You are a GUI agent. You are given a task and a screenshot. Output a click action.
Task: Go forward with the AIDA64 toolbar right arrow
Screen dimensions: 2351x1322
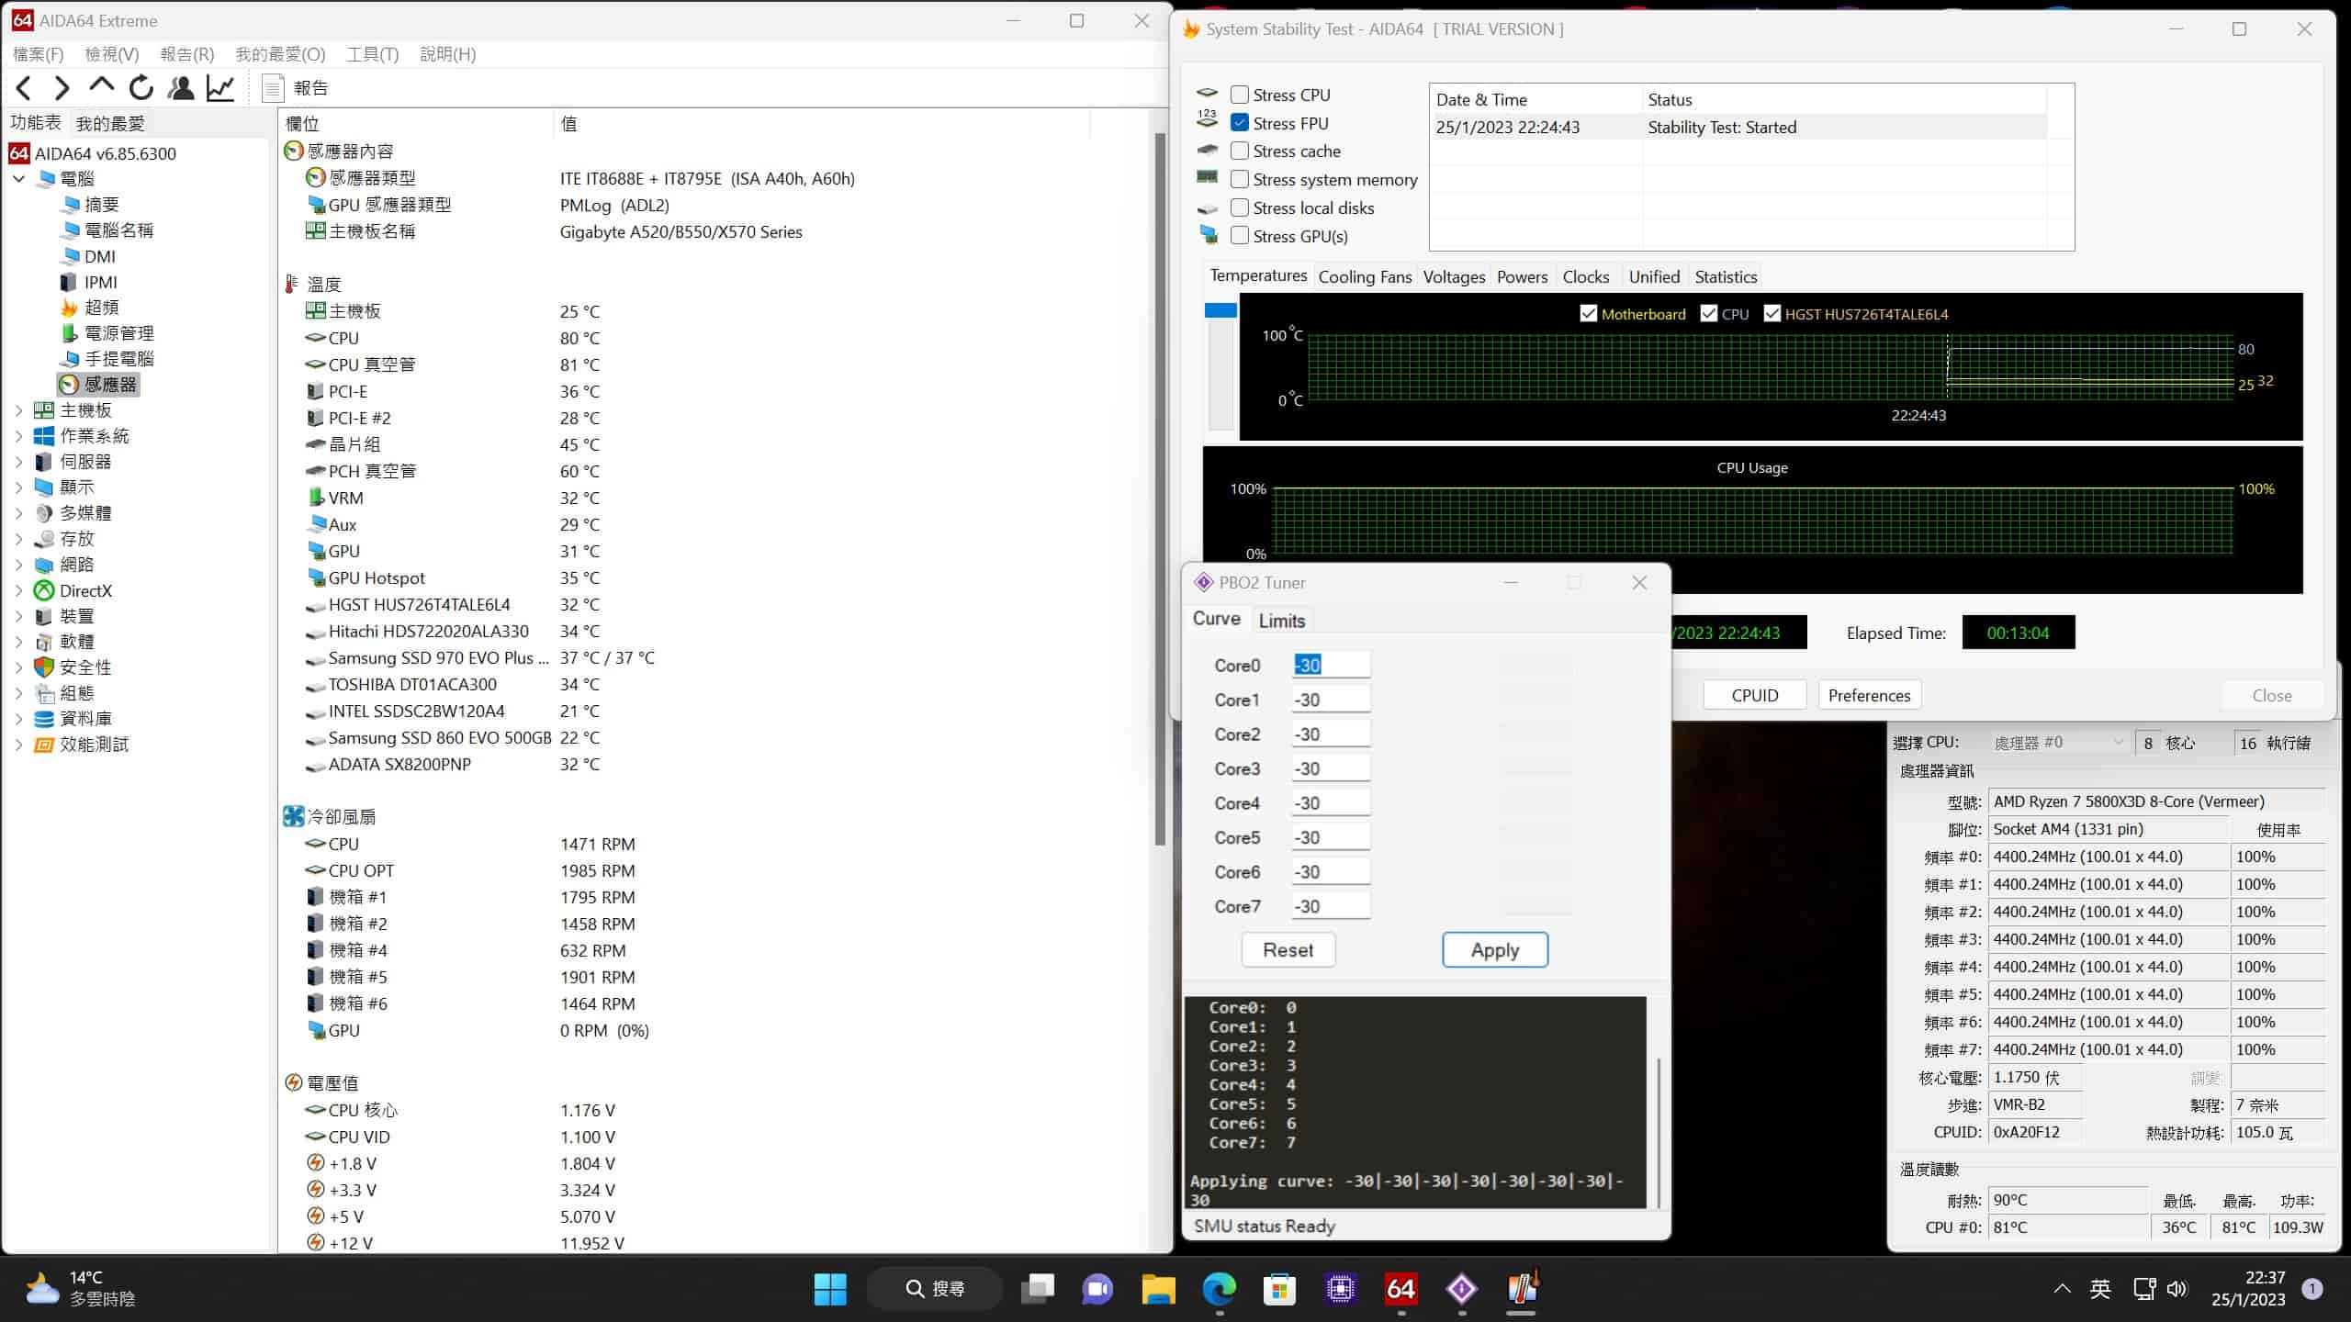tap(62, 88)
